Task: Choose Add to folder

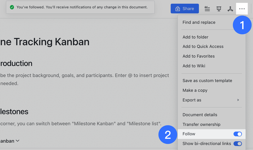Action: tap(195, 37)
